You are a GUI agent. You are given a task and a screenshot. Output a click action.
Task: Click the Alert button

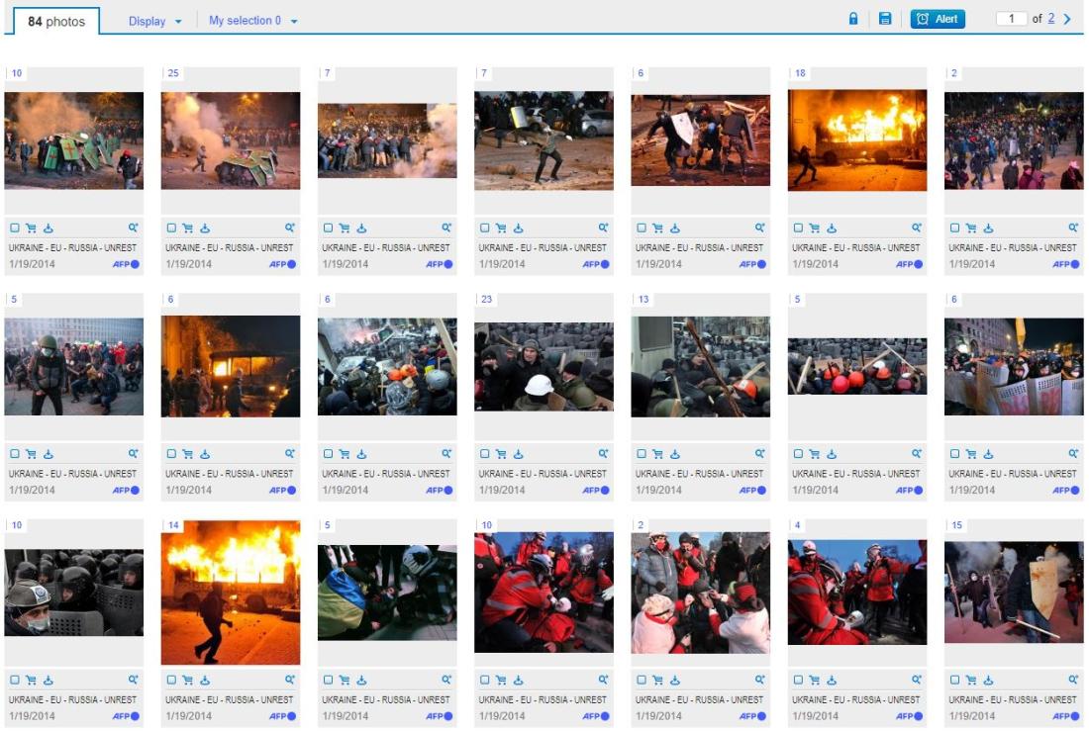click(938, 19)
